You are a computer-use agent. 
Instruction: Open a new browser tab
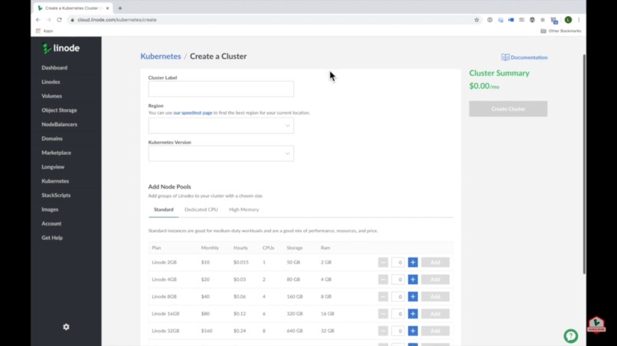[x=120, y=8]
